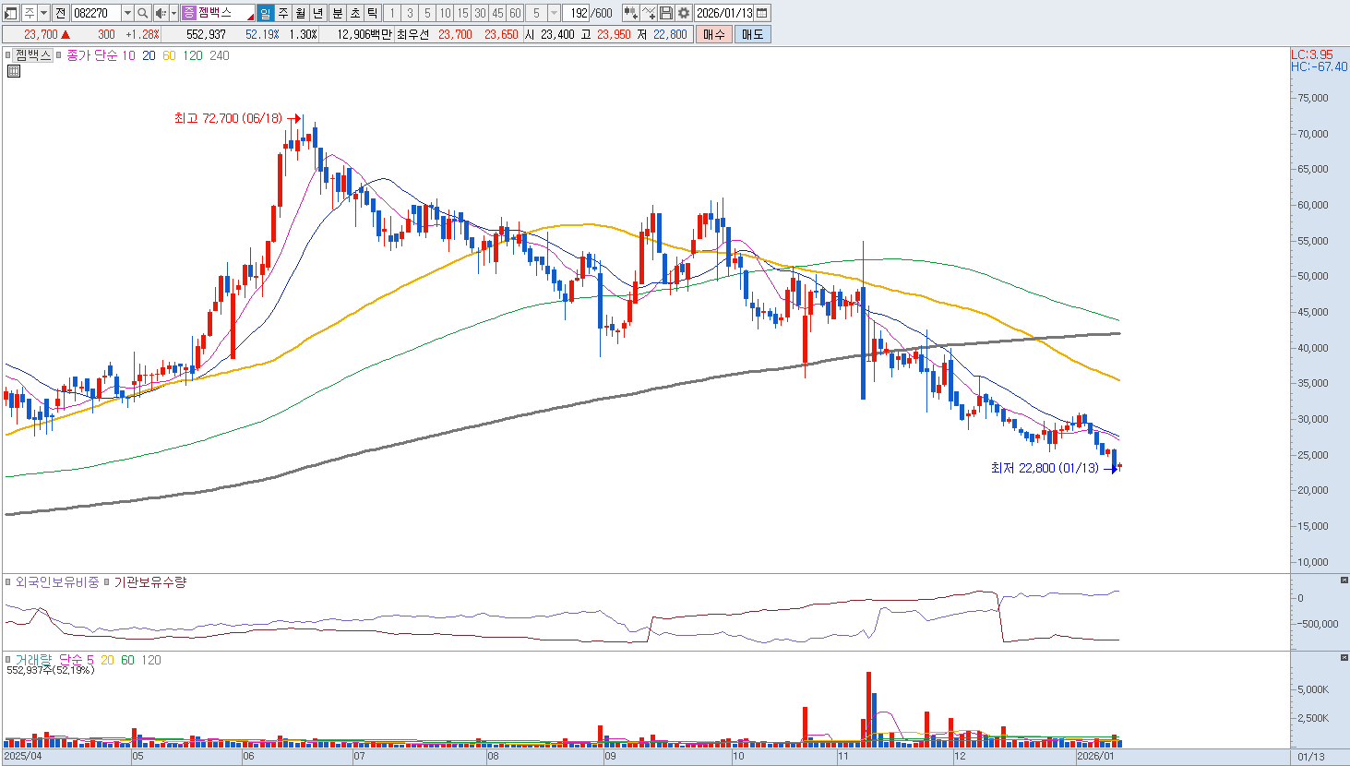Toggle the 기관보유수량 indicator marker
Screen dimensions: 1350x766
[x=107, y=582]
